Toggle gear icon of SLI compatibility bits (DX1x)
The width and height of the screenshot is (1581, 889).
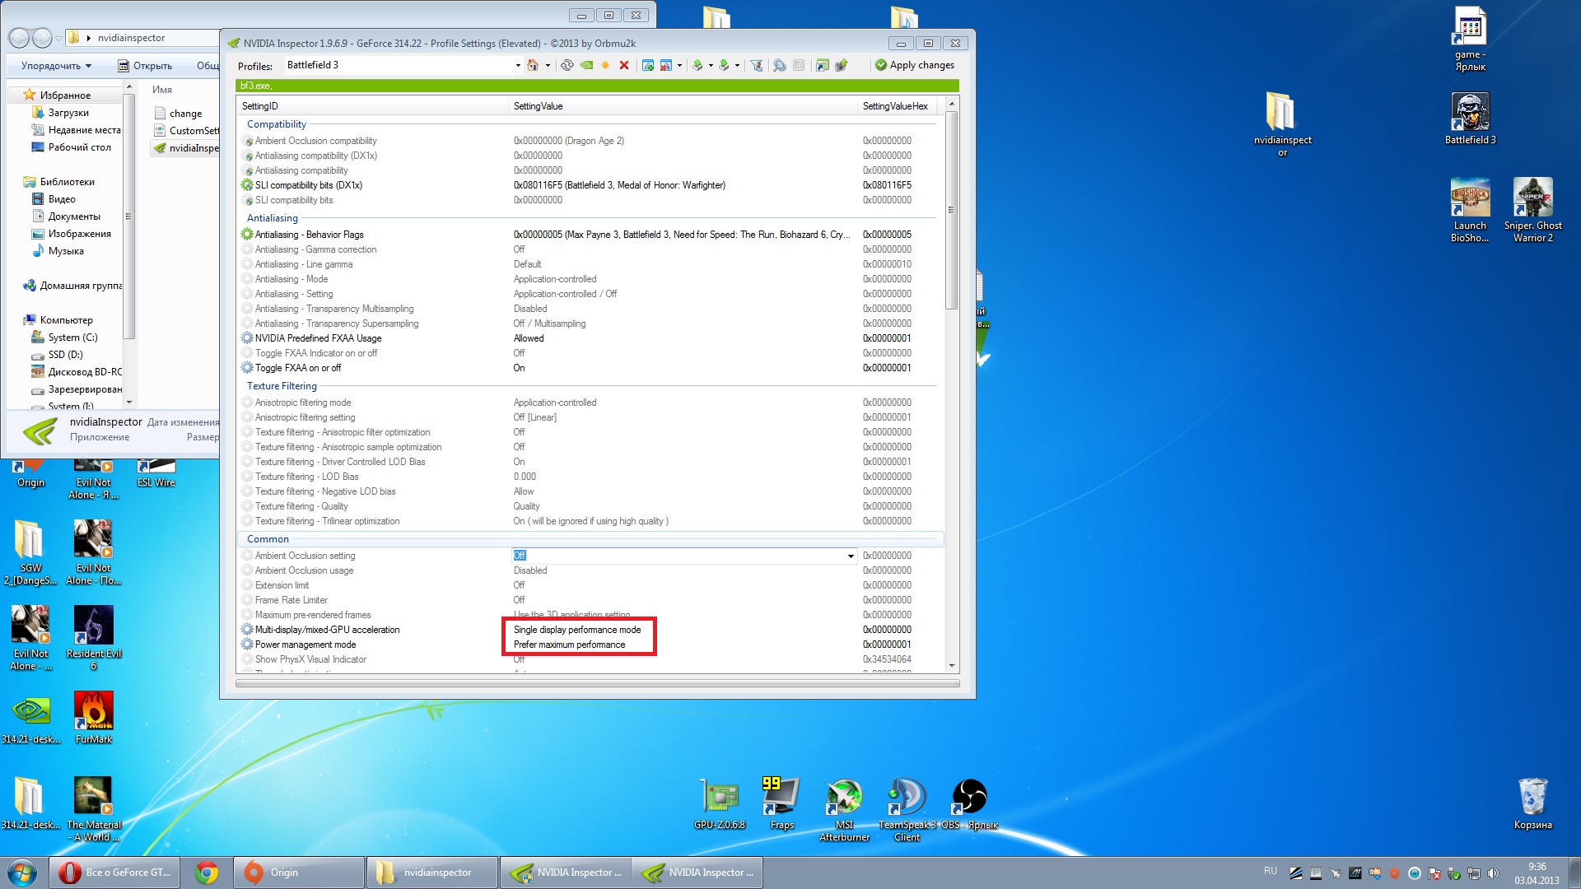[x=247, y=185]
